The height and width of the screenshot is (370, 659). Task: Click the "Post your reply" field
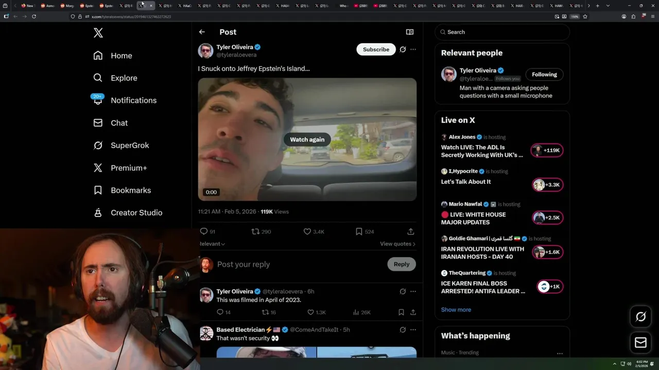coord(299,264)
